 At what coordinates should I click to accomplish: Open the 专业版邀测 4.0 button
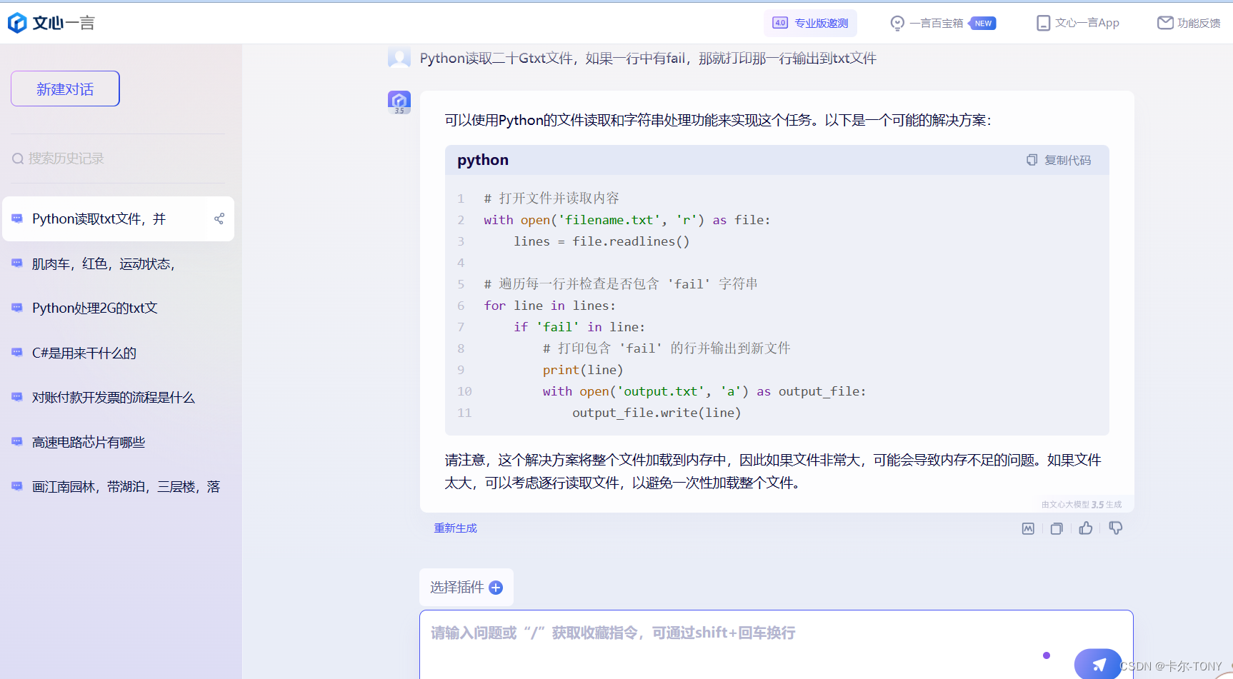810,23
